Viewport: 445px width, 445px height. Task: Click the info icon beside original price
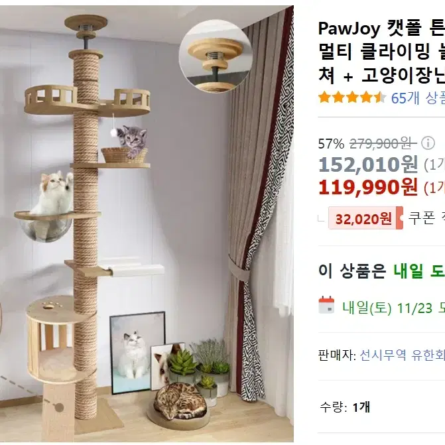click(x=428, y=143)
